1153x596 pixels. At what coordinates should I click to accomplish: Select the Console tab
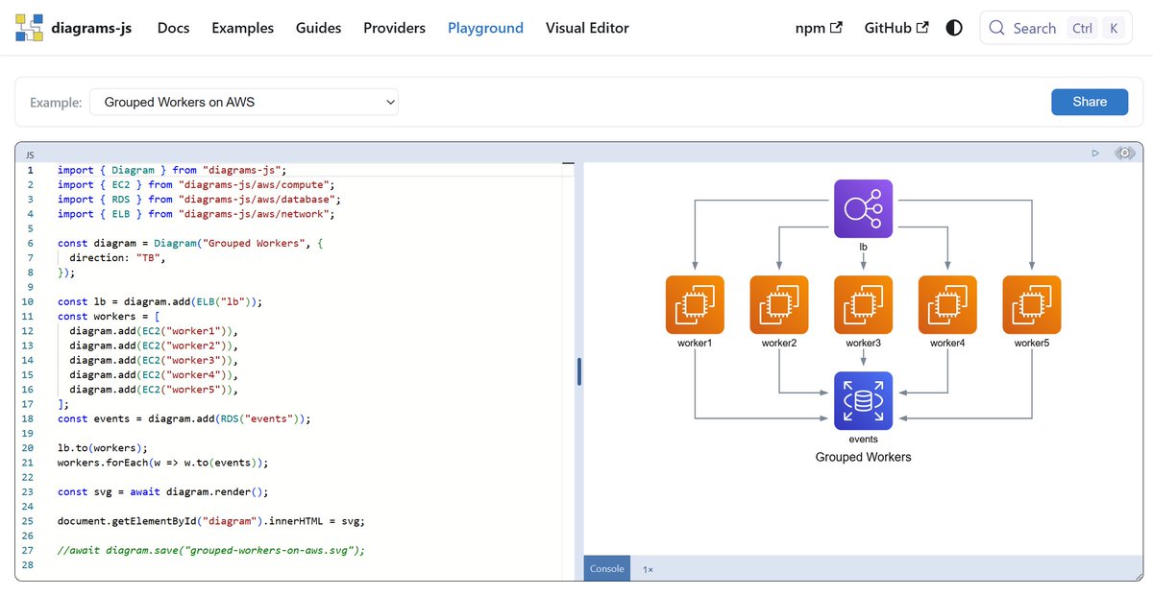click(x=607, y=568)
